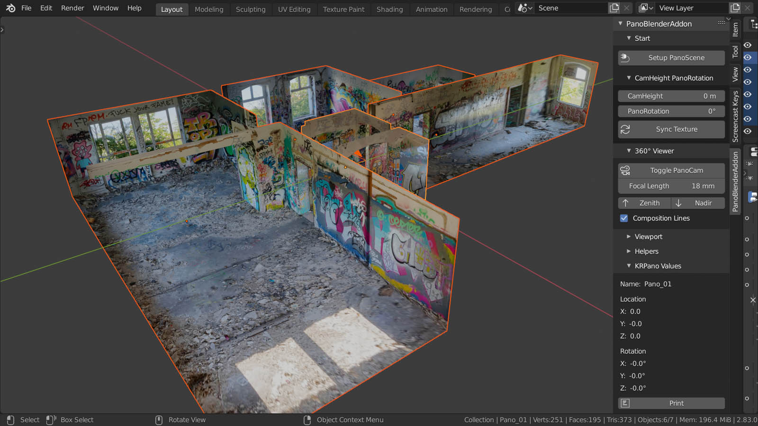Snap view to Zenith
This screenshot has height=426, width=758.
click(644, 203)
